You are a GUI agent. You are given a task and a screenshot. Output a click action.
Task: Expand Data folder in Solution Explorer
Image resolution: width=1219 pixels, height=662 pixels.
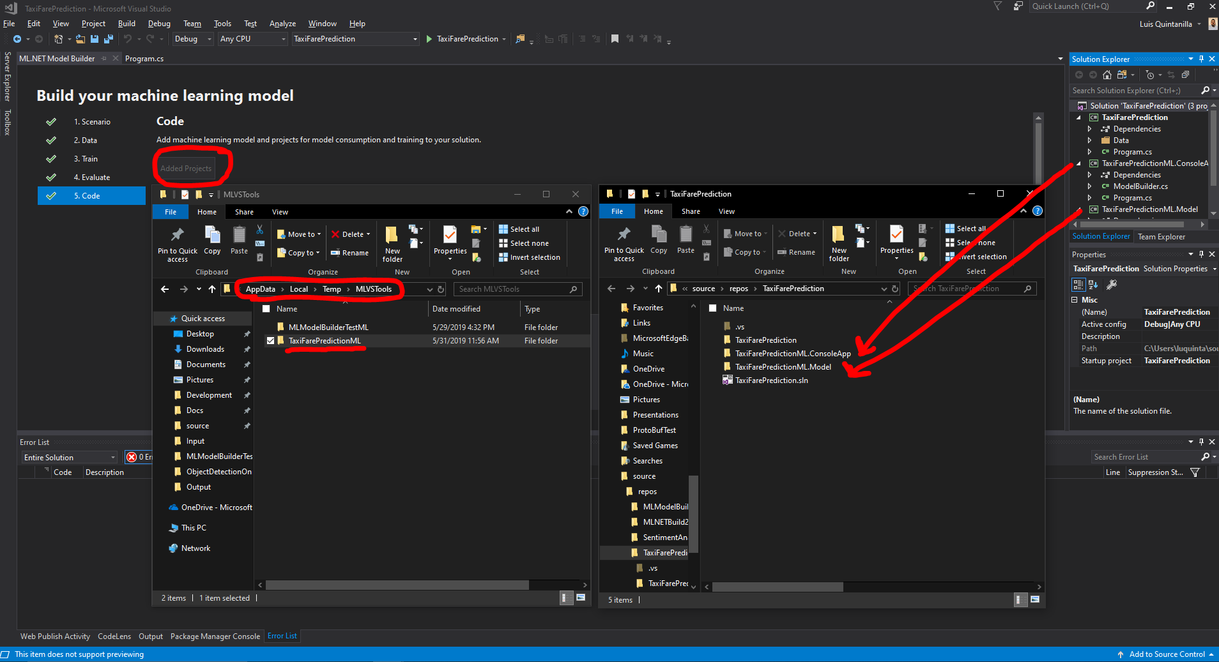click(1089, 140)
